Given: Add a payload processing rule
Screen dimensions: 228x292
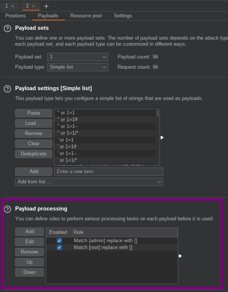Looking at the screenshot, I should tap(29, 232).
